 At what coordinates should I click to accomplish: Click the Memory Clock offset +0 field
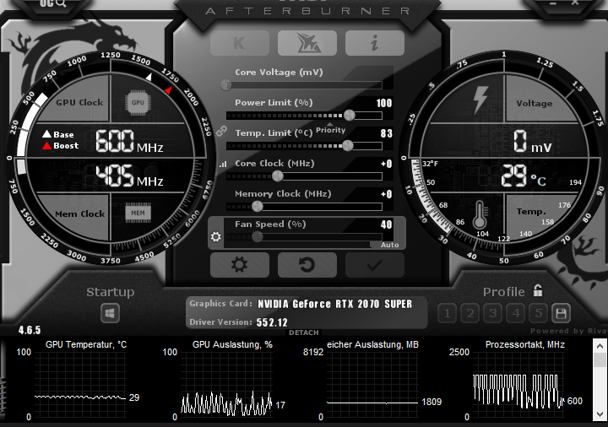(x=386, y=194)
